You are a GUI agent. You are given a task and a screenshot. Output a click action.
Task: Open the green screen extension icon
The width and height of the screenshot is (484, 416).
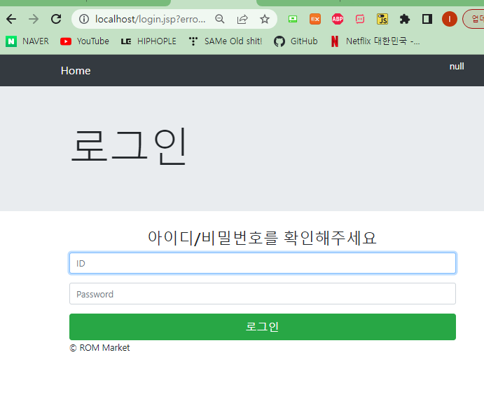point(293,19)
